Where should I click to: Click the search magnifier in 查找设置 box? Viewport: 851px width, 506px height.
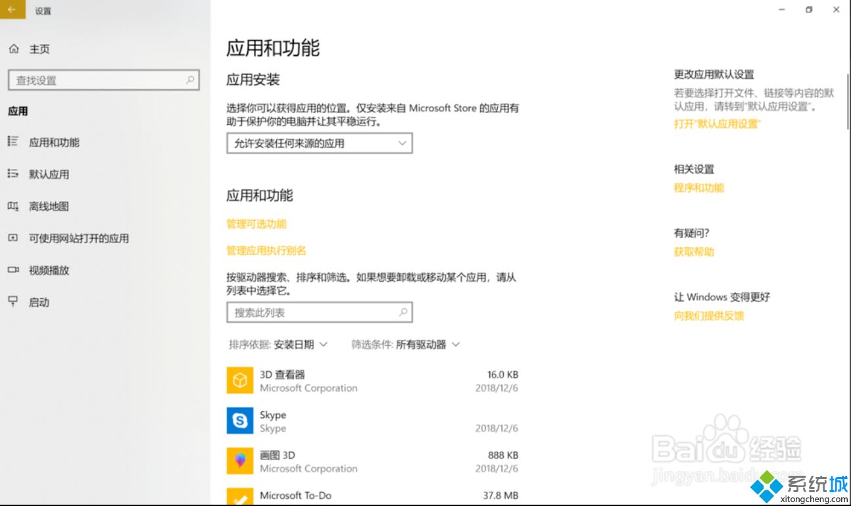190,80
